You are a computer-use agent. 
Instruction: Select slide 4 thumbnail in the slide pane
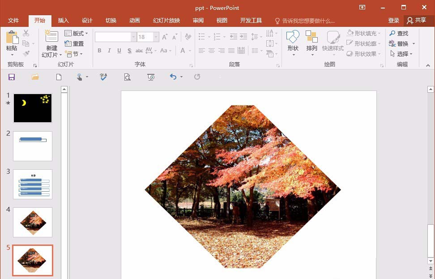pos(32,222)
